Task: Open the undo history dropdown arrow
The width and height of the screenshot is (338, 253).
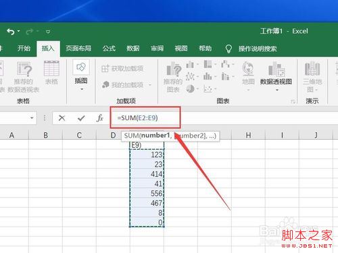Action: click(x=18, y=31)
